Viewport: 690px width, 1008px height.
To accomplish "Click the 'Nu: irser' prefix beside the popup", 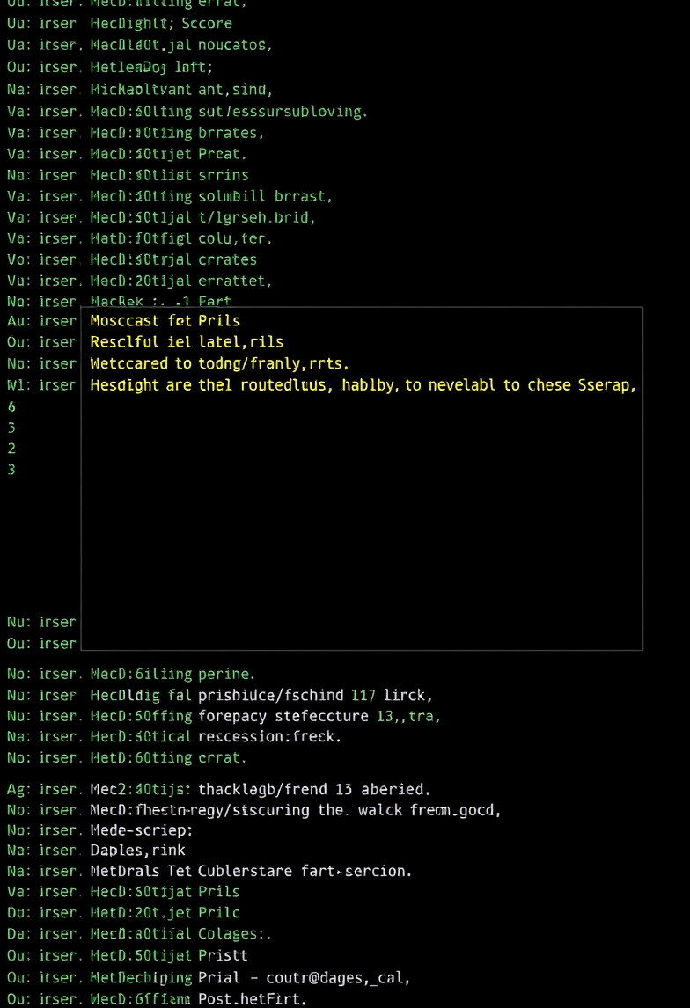I will (x=41, y=622).
